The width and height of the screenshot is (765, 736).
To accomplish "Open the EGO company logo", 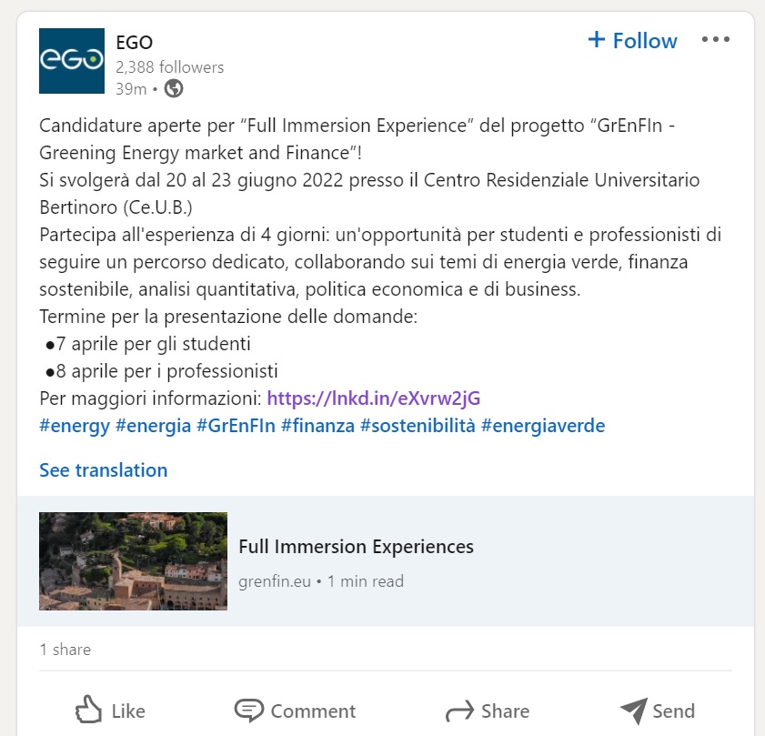I will tap(72, 61).
